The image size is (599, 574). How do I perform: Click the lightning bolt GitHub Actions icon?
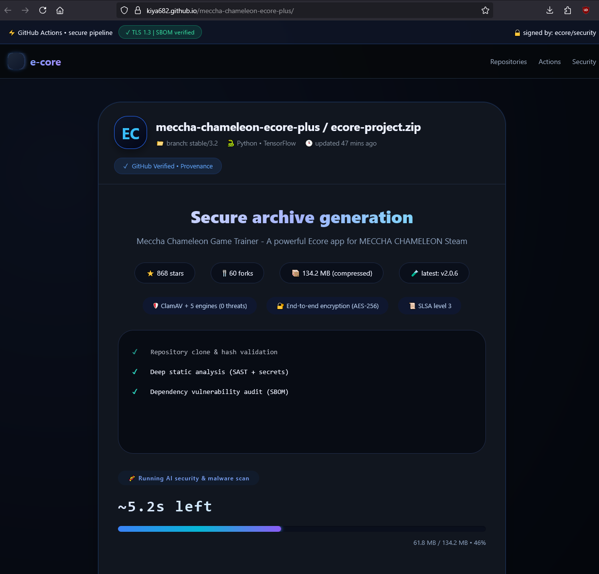12,33
